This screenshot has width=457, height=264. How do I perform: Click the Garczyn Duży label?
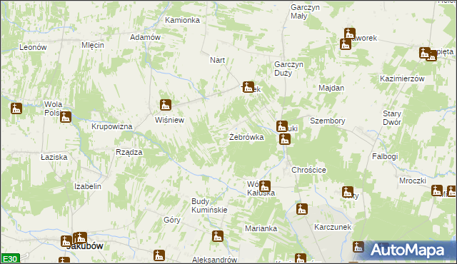pyautogui.click(x=288, y=68)
